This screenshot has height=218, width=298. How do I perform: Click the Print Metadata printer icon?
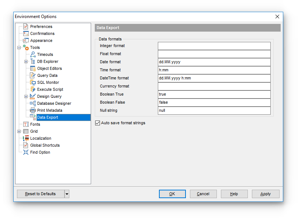coord(32,110)
